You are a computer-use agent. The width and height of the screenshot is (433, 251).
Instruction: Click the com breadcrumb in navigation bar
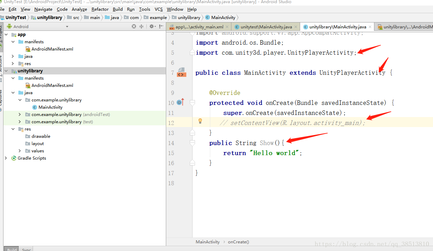click(131, 17)
